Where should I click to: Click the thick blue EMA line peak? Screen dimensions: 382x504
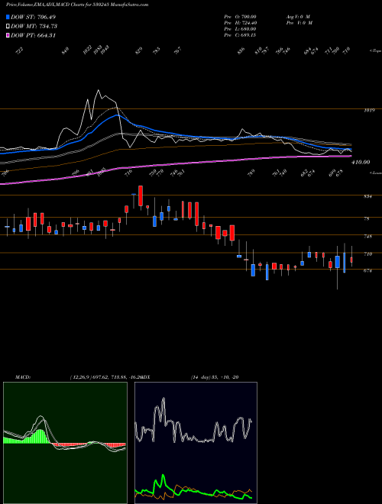tap(116, 115)
